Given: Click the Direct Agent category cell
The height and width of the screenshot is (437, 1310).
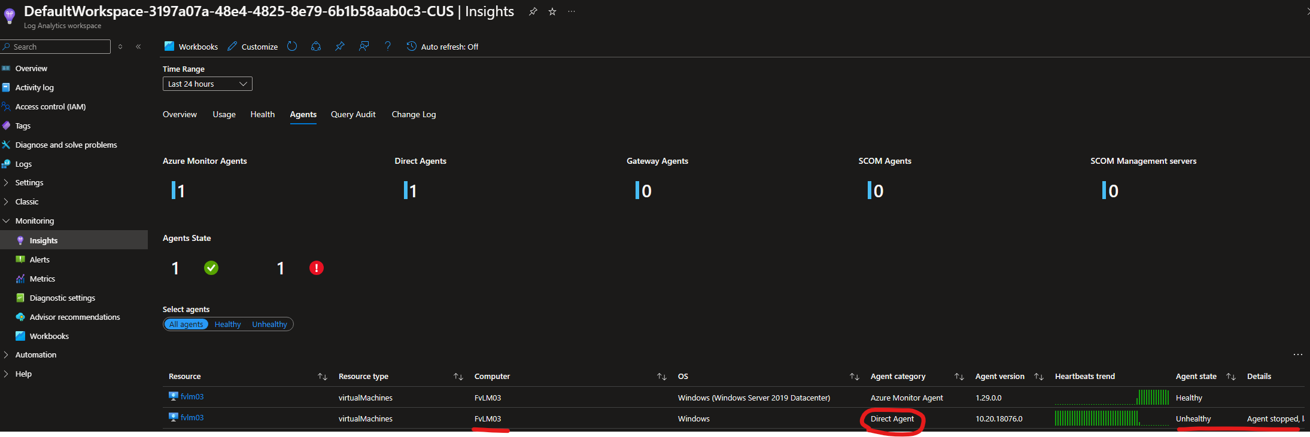Looking at the screenshot, I should coord(892,418).
